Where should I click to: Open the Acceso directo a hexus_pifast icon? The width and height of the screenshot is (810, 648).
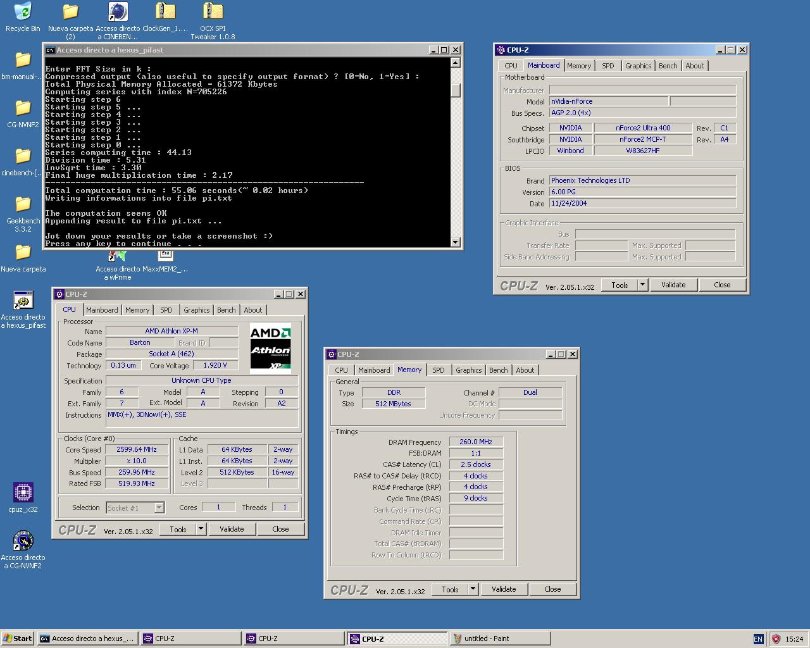click(x=23, y=301)
